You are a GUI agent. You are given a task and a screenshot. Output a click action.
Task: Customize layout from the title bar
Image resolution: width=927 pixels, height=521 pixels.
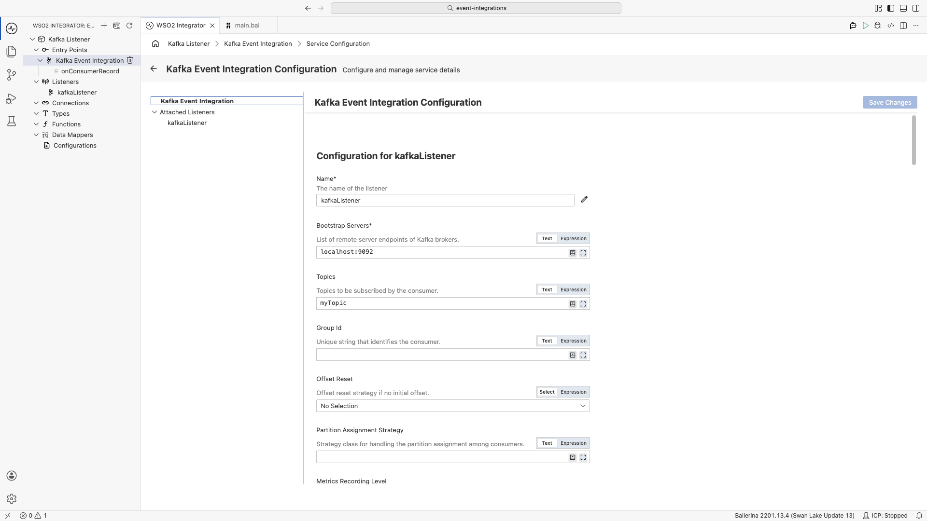878,8
